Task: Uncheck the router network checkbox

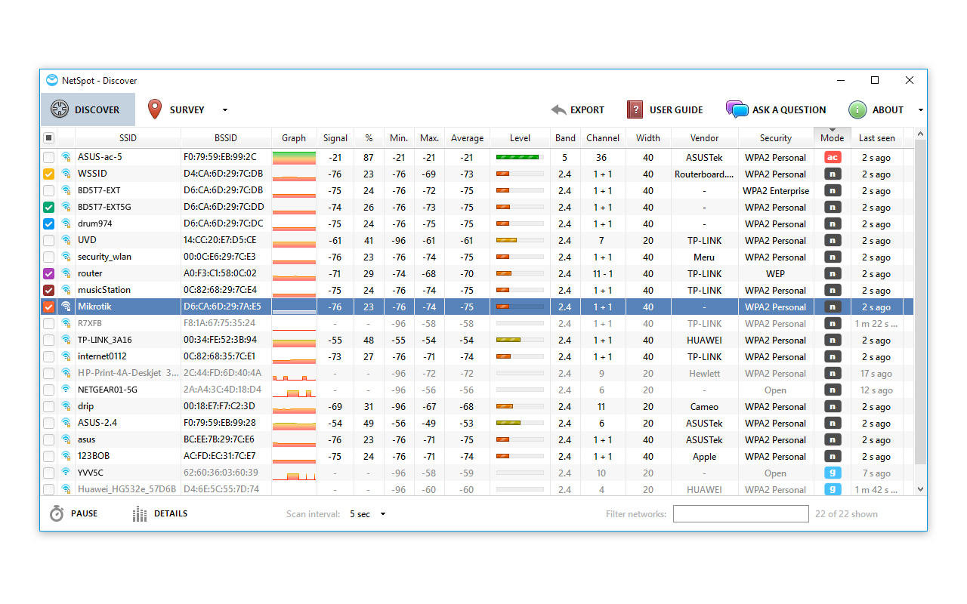Action: click(48, 273)
